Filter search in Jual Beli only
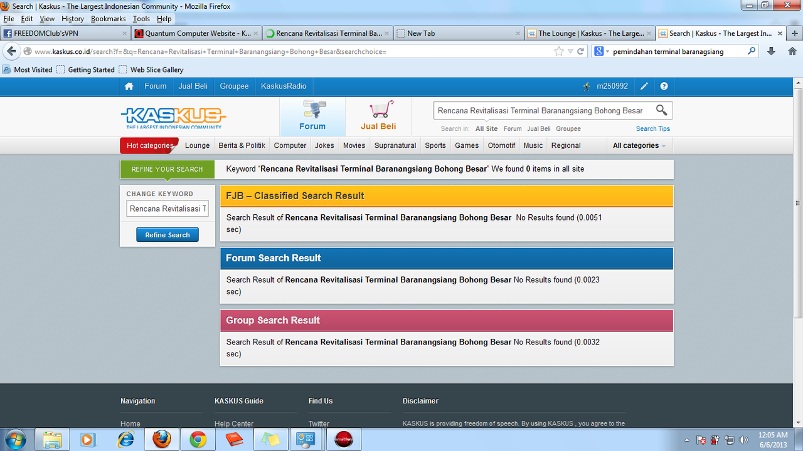Viewport: 803px width, 451px height. point(539,128)
